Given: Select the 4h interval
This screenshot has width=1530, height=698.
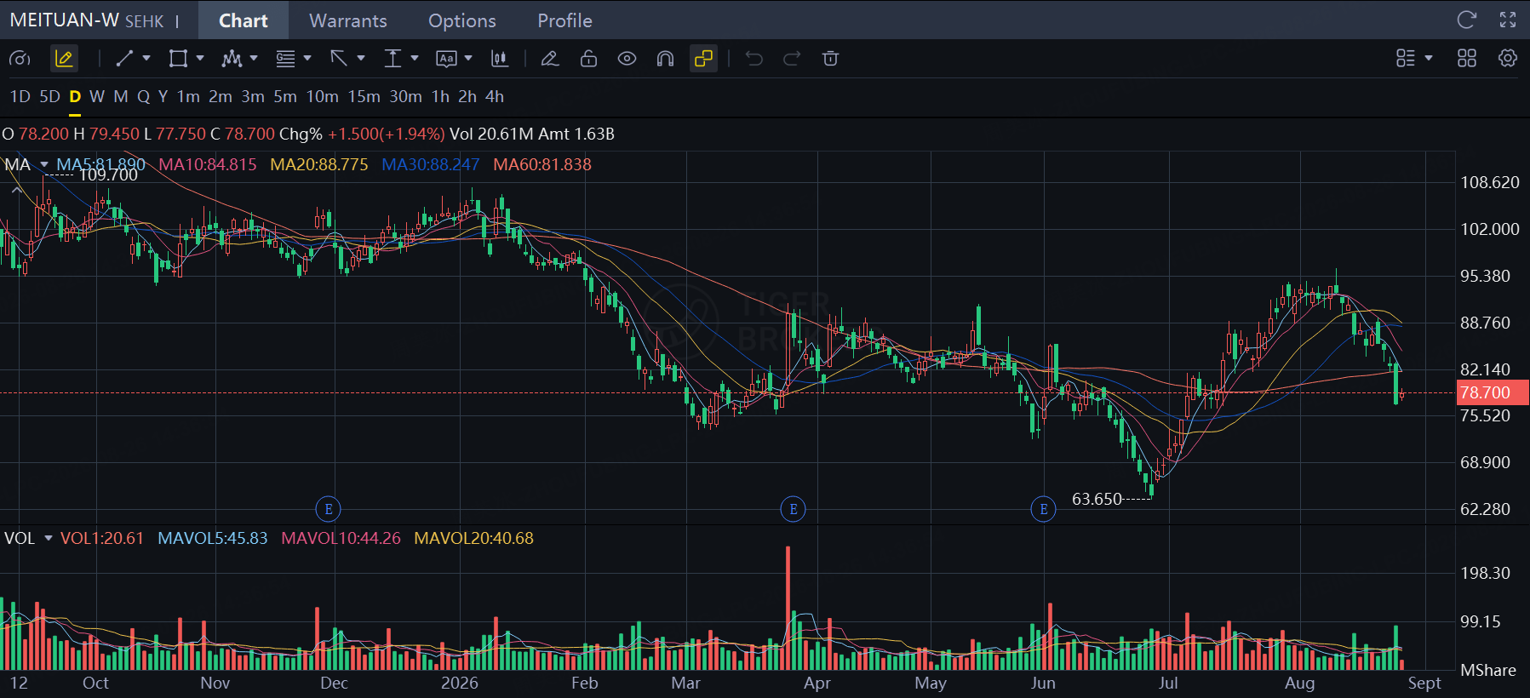Looking at the screenshot, I should pos(495,97).
